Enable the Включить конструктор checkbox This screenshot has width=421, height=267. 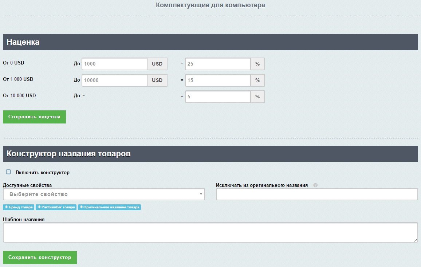[x=8, y=172]
